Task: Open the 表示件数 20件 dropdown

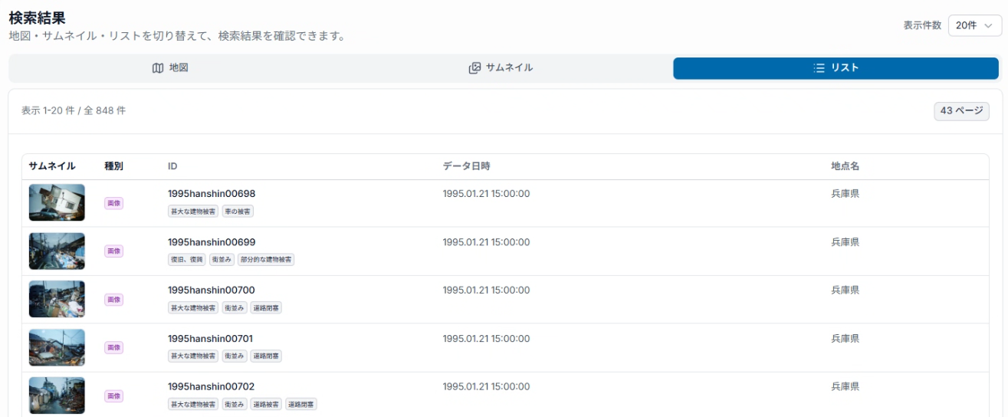Action: point(975,25)
